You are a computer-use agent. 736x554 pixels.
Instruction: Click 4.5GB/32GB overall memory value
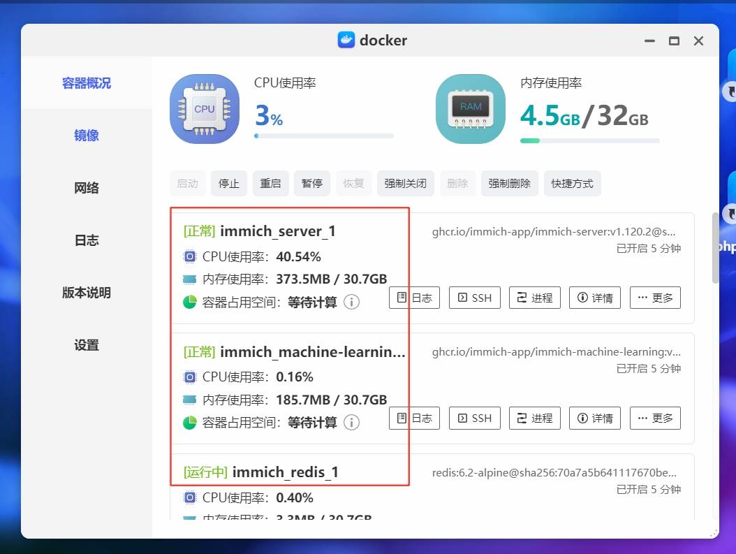click(584, 116)
